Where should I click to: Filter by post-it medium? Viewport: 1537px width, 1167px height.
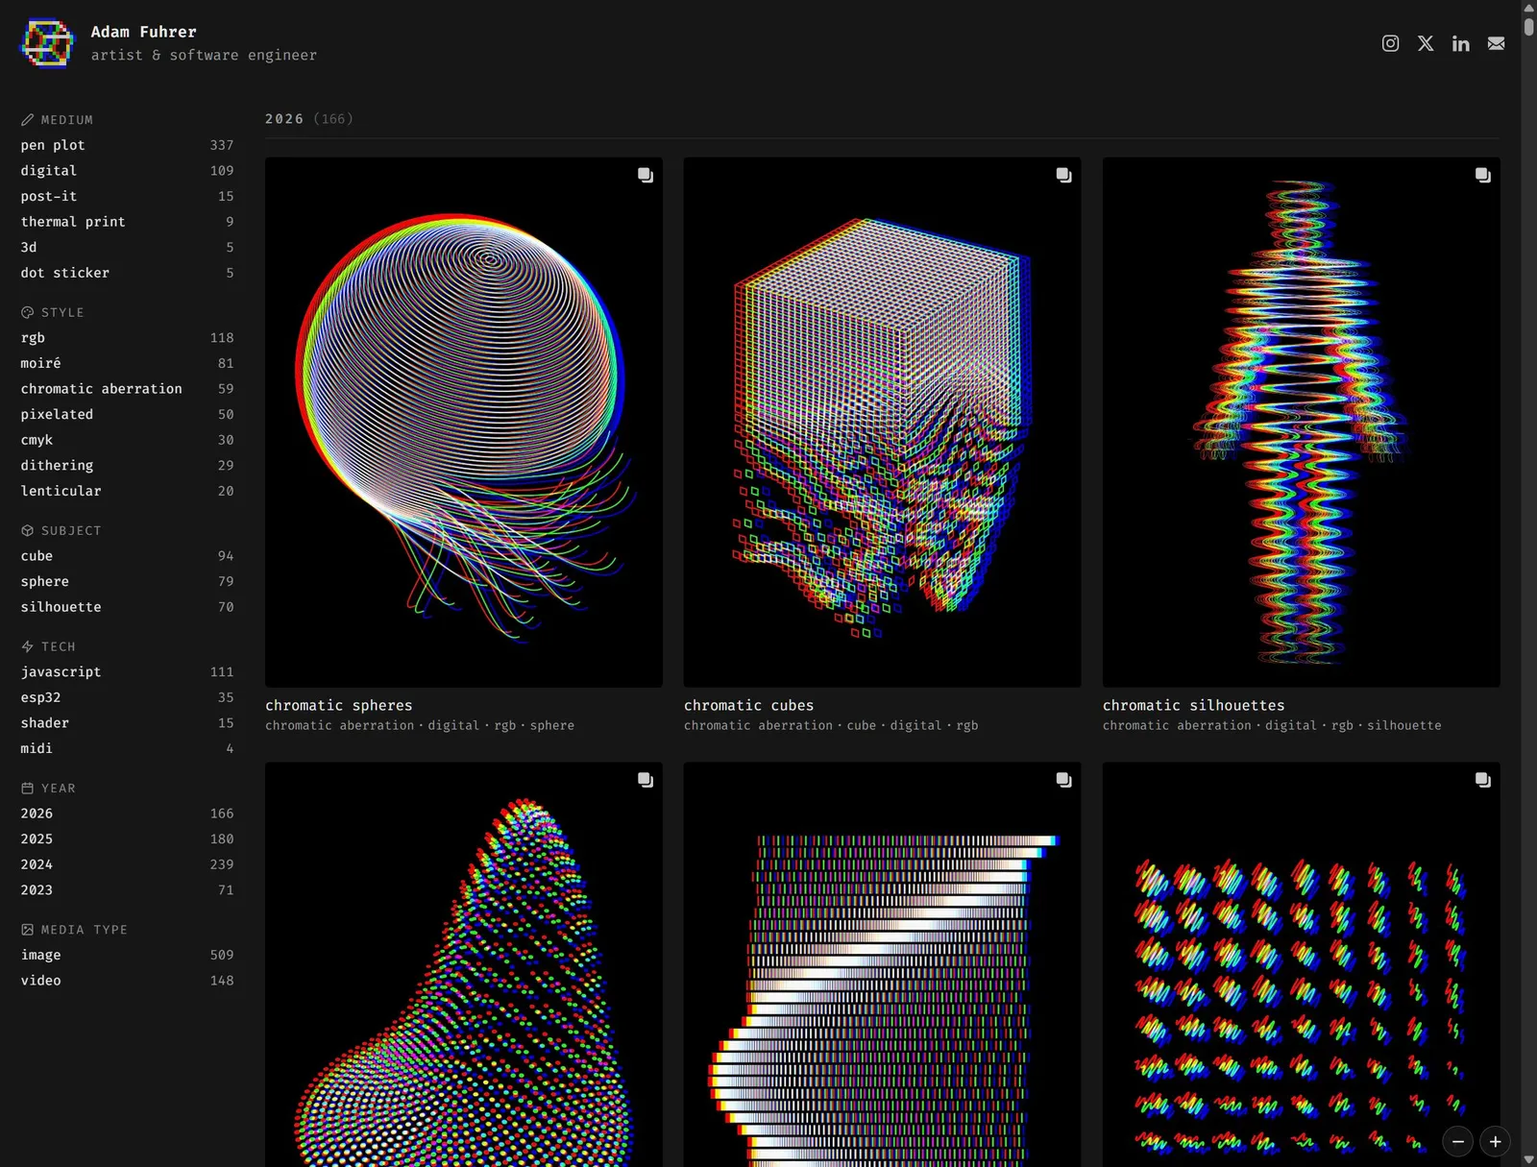(127, 196)
